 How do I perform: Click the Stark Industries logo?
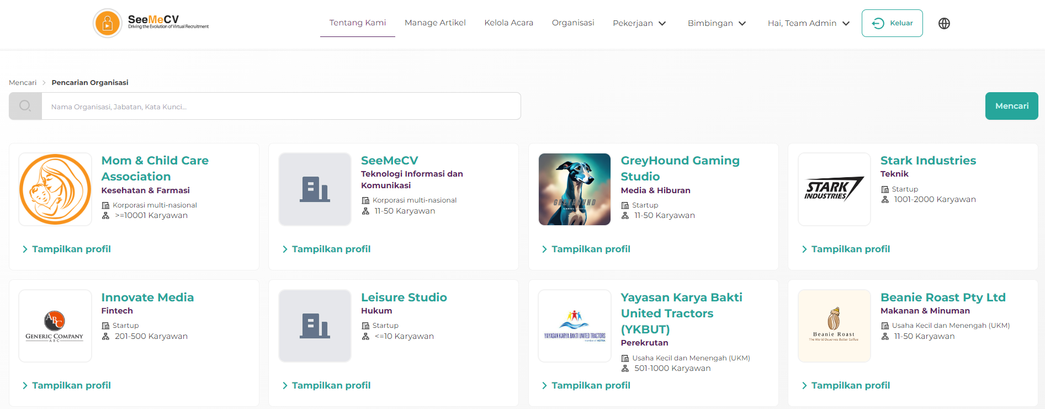(835, 189)
